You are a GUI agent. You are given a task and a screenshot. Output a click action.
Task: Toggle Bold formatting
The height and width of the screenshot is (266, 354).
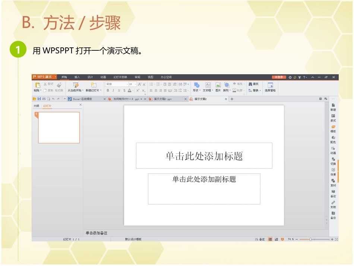[x=108, y=90]
